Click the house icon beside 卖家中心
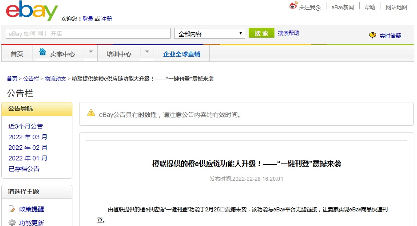Screen dimensions: 417x226 (x=43, y=52)
